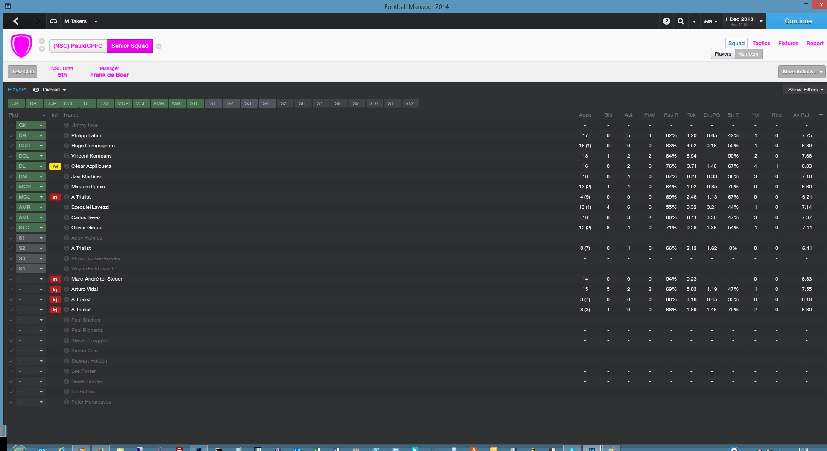
Task: Click the Continue button
Action: pos(797,21)
